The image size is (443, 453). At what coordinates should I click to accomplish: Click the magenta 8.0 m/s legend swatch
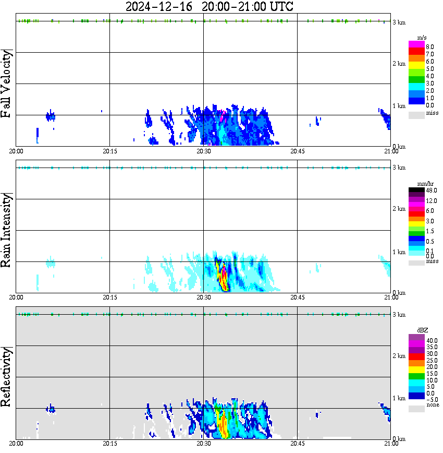416,44
